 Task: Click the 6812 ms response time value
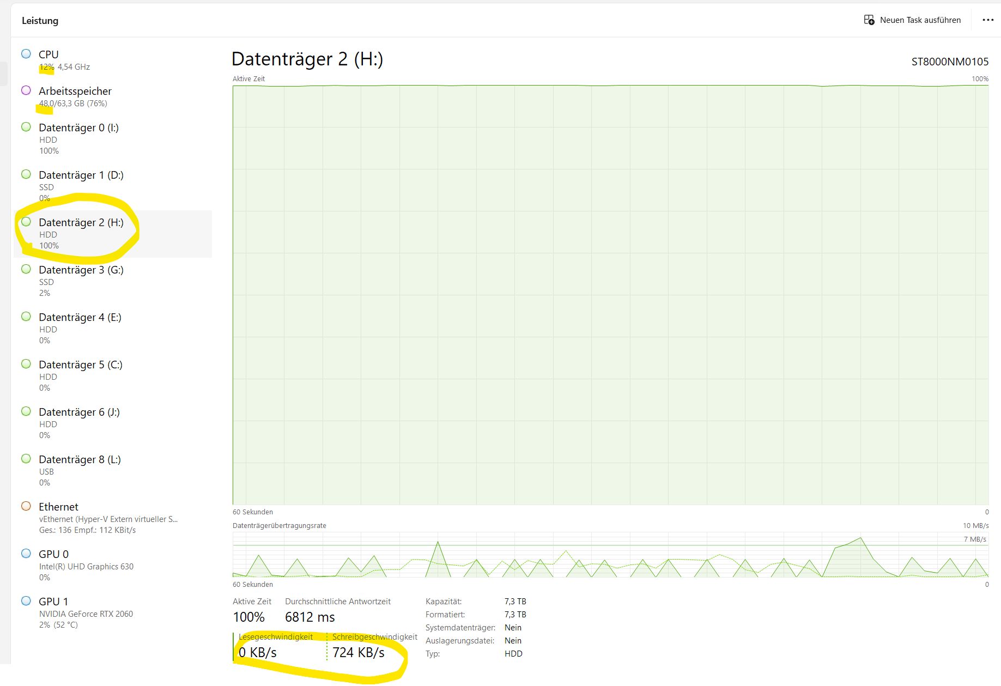point(310,617)
